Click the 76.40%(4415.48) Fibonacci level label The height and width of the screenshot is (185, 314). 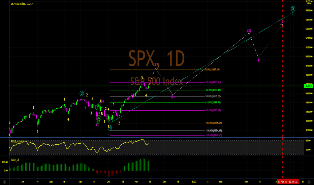(213, 110)
